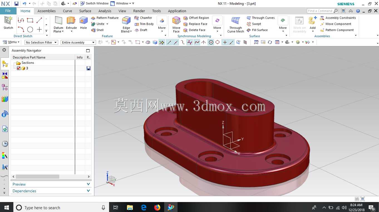
Task: Undo the last action
Action: (24, 4)
